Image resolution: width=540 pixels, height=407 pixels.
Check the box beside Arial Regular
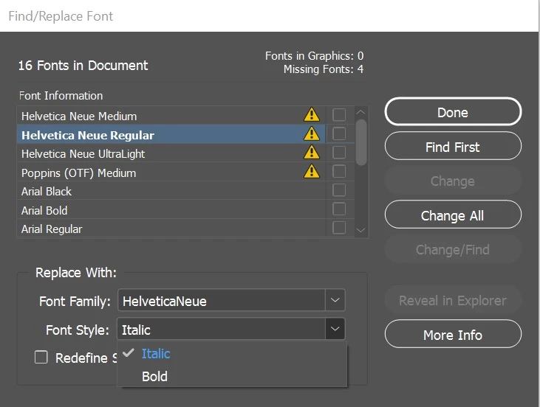(x=339, y=228)
